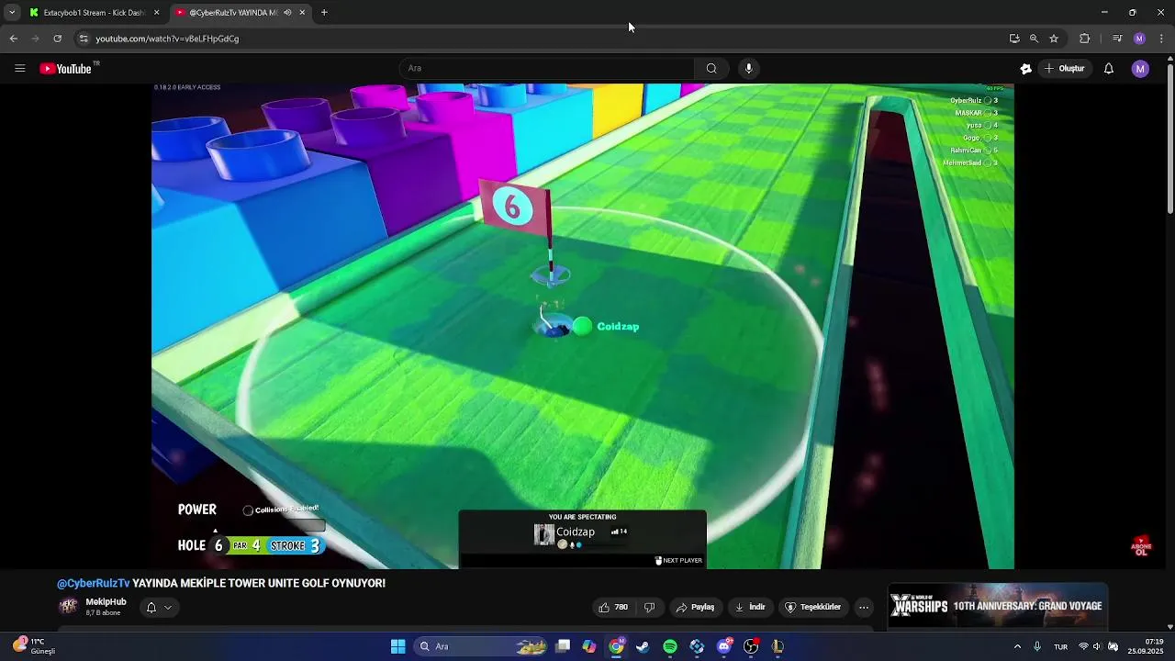Show hidden system tray icons chevron
1175x661 pixels.
[1017, 646]
